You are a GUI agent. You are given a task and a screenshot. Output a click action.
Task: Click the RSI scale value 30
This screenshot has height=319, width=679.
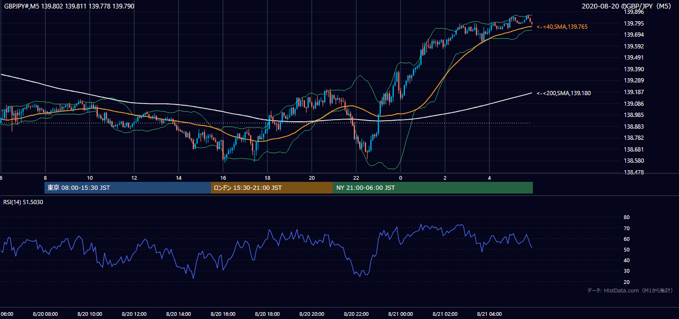(x=626, y=271)
